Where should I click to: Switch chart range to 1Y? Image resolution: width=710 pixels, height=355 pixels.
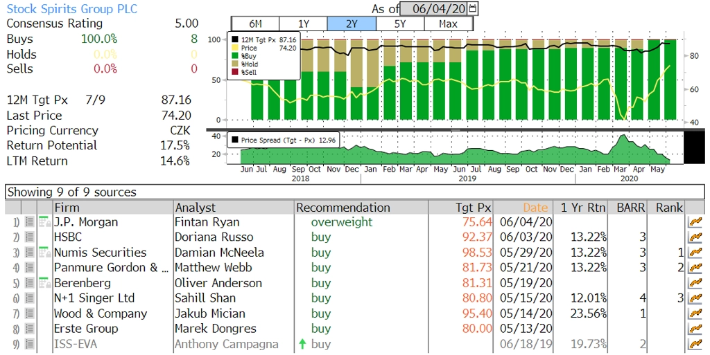pos(303,24)
